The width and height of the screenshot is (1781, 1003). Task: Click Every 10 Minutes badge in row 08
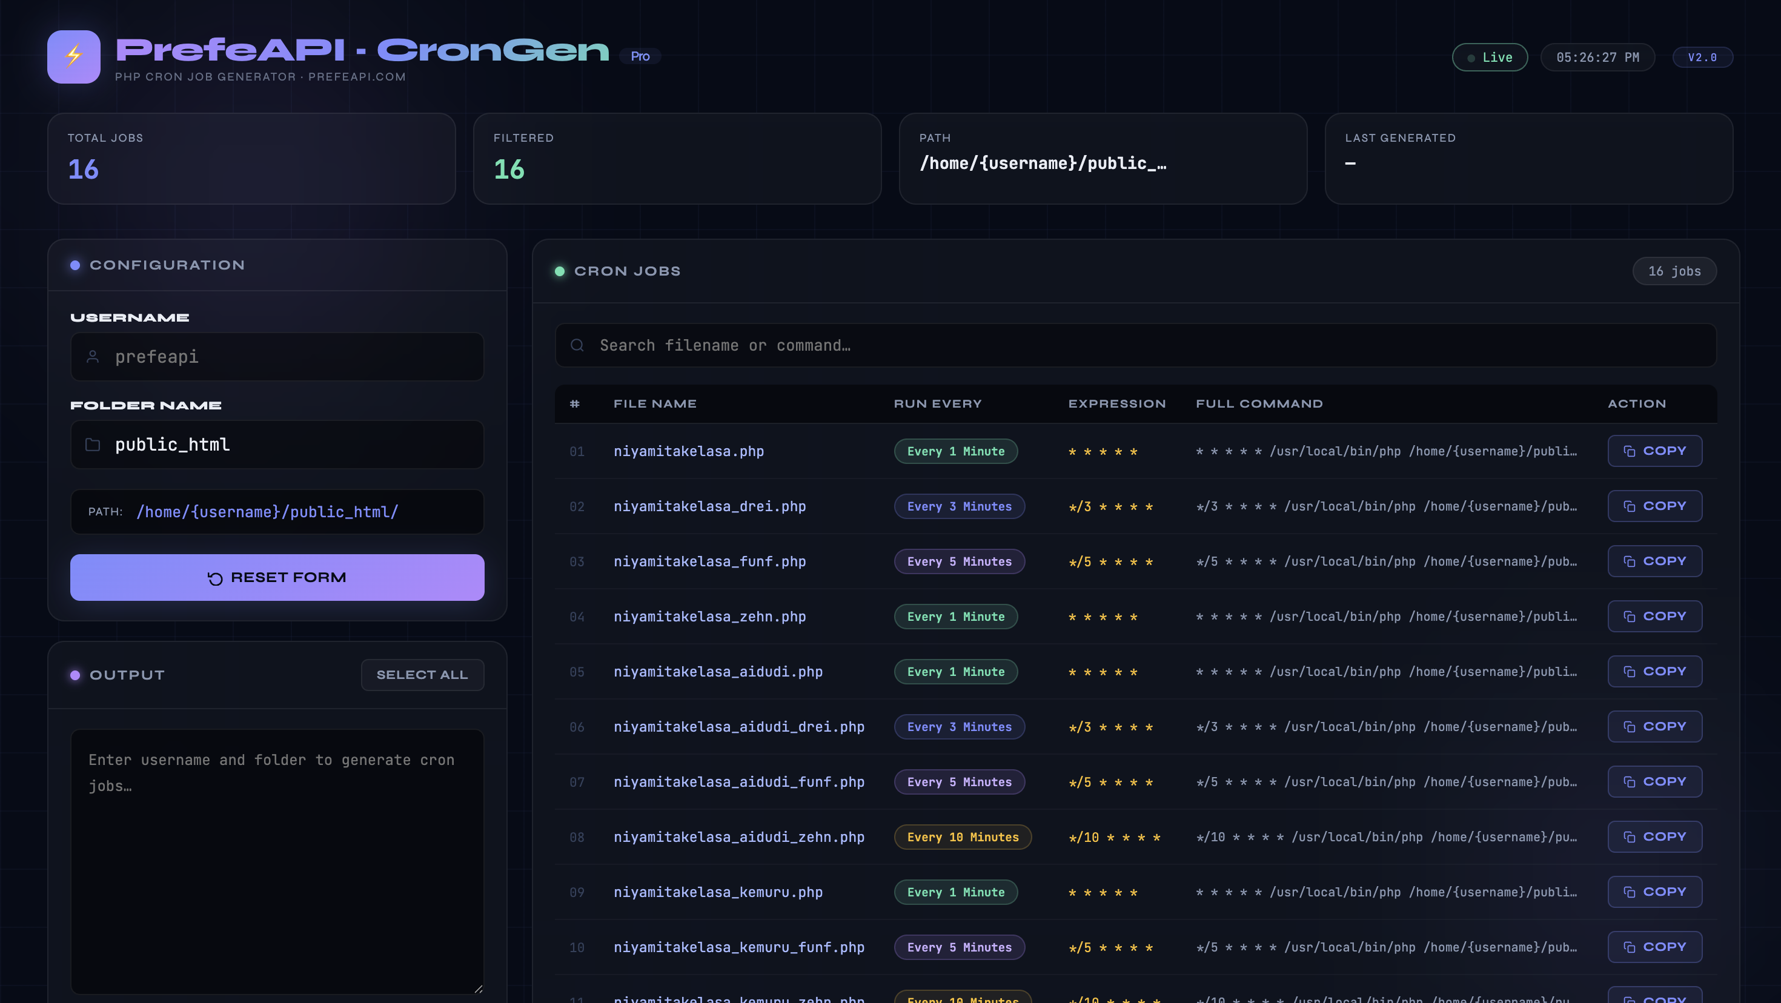click(x=963, y=837)
